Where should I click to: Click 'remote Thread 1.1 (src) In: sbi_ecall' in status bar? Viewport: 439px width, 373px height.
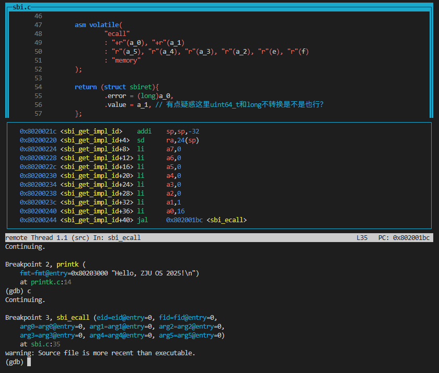pos(73,238)
